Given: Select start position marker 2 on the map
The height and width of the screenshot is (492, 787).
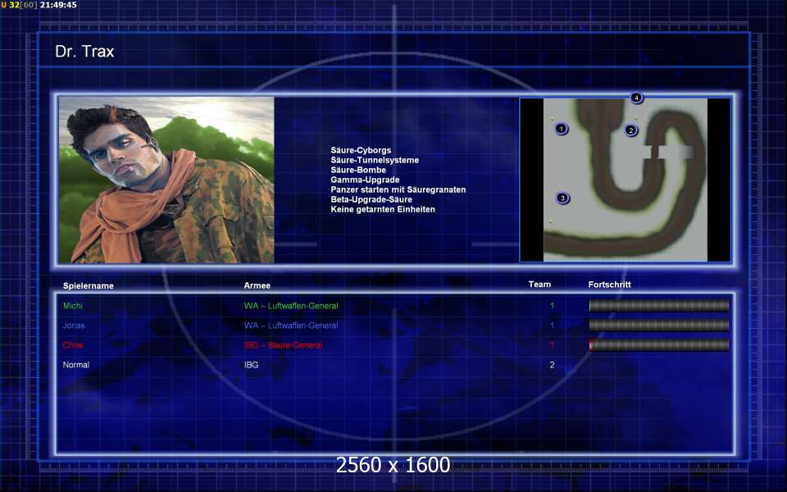Looking at the screenshot, I should click(x=630, y=130).
